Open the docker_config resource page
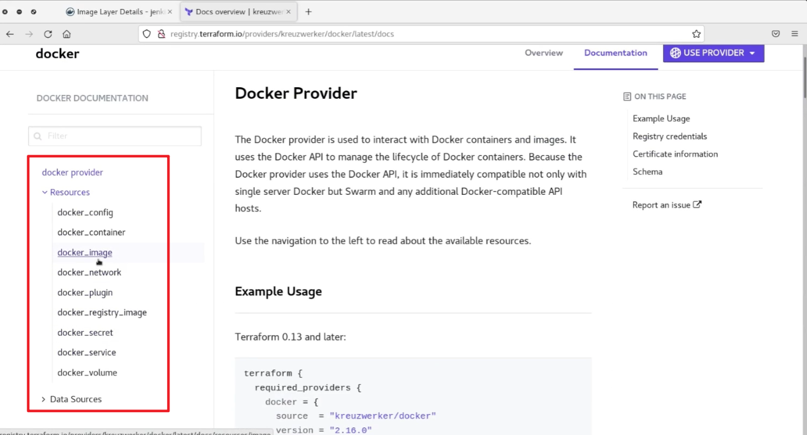Screen dimensions: 807x435 [x=85, y=212]
